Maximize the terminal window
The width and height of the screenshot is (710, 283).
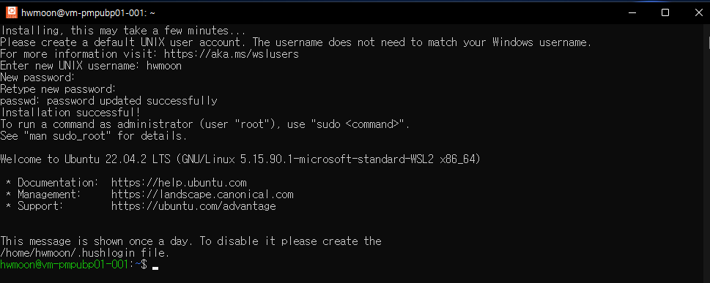point(665,12)
